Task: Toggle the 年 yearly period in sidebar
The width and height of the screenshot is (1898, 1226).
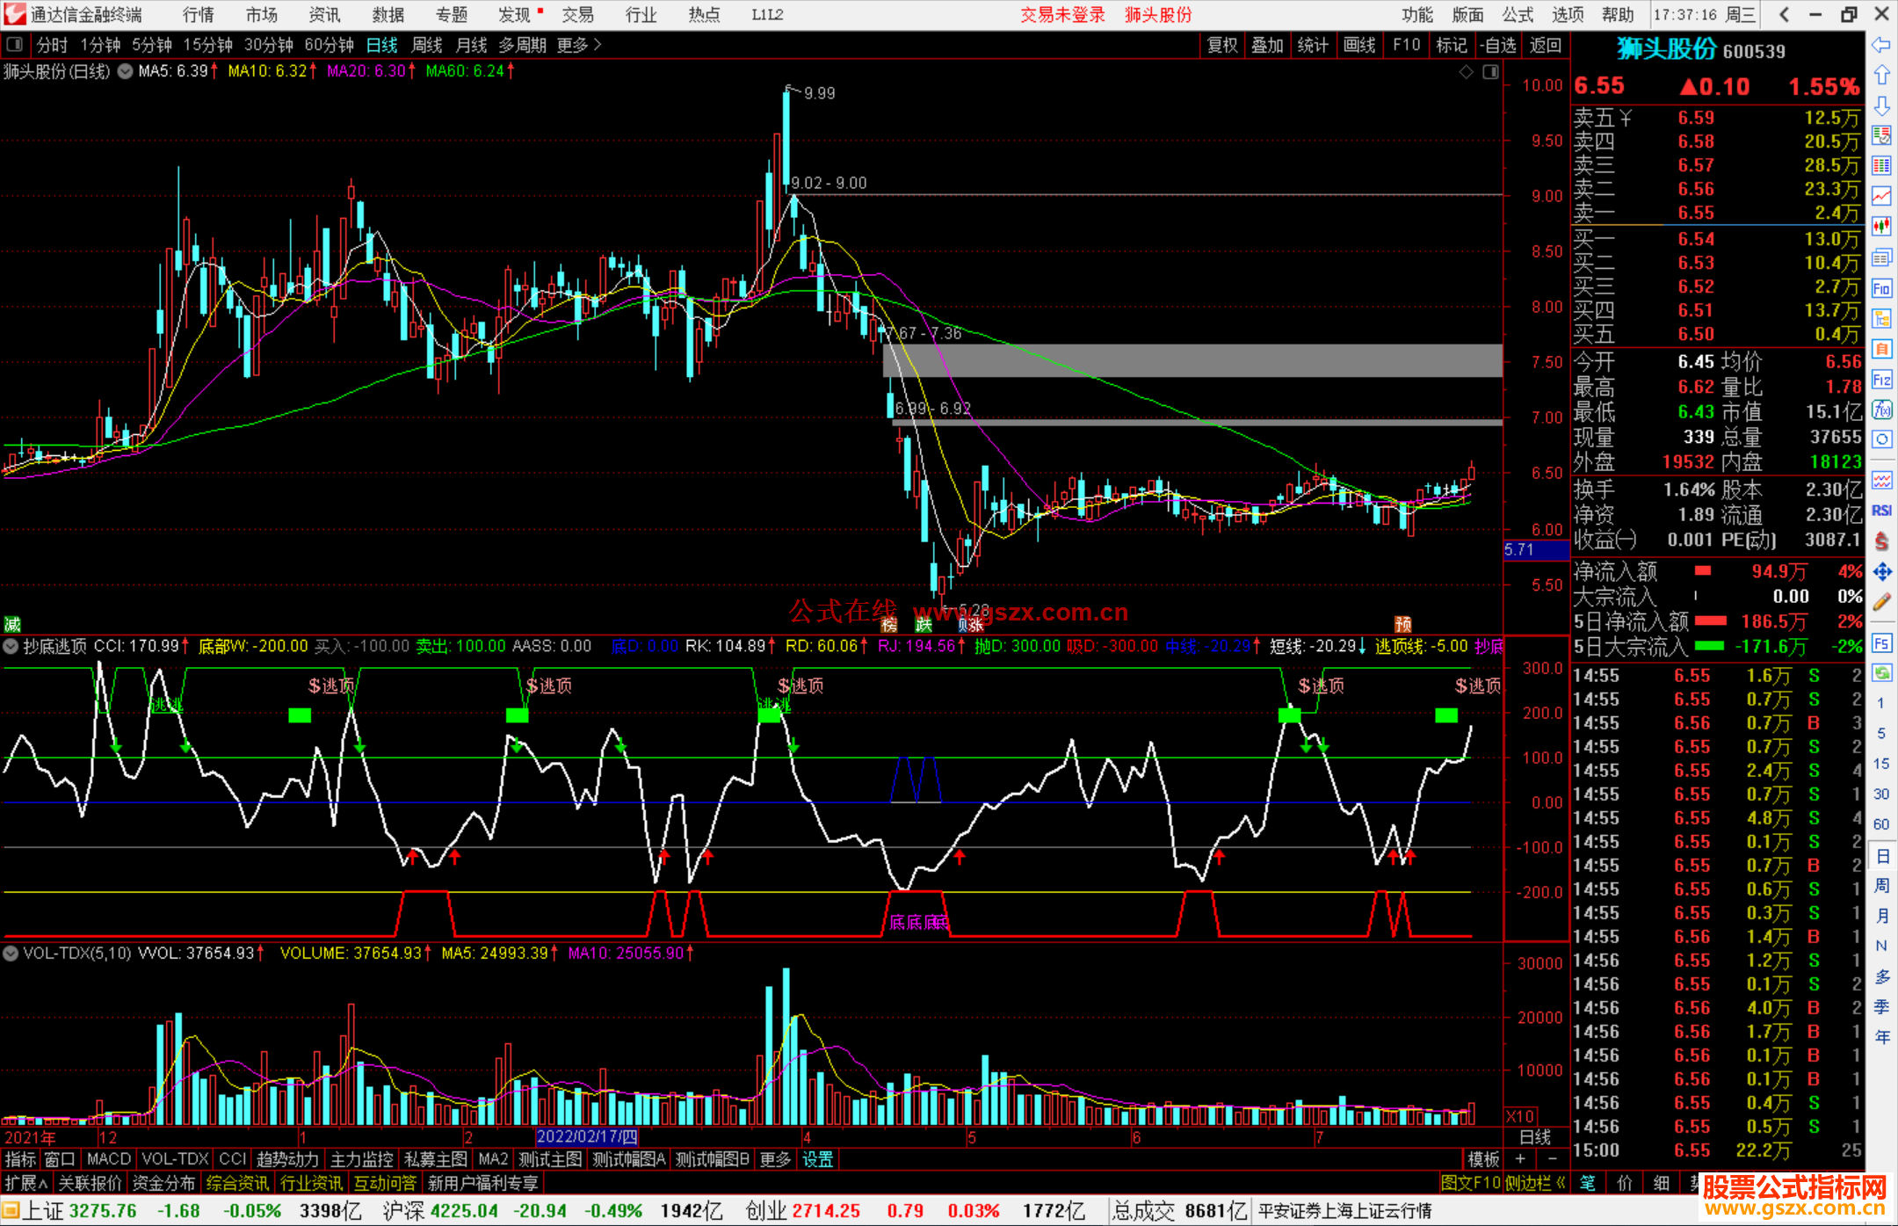Action: 1881,1037
